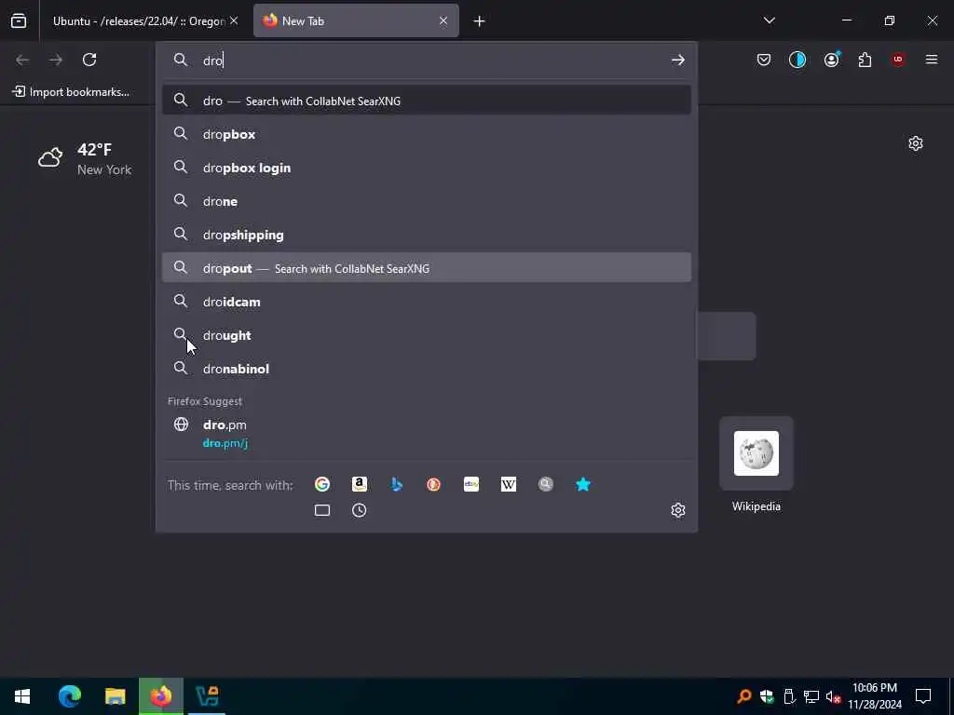Search with Bing engine icon

pos(397,484)
